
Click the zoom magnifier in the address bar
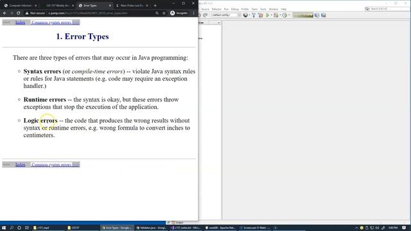coord(157,13)
